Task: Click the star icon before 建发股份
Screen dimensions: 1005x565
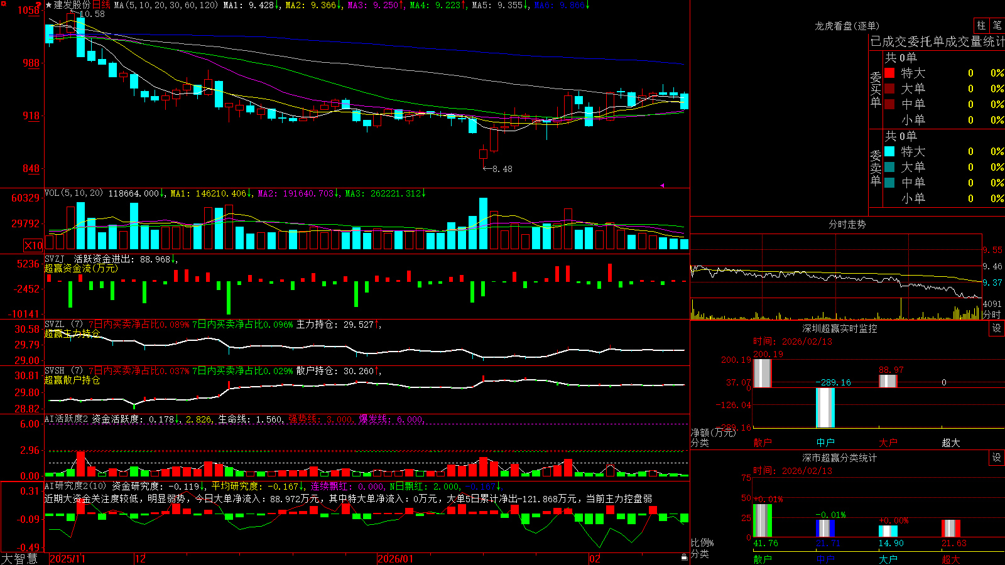Action: (49, 5)
